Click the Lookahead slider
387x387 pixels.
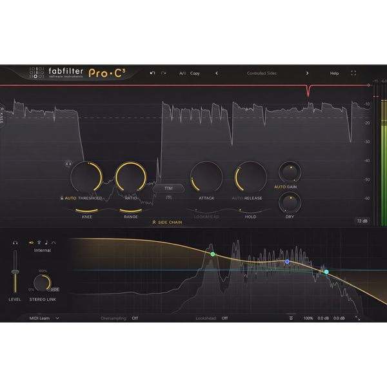[x=206, y=210]
